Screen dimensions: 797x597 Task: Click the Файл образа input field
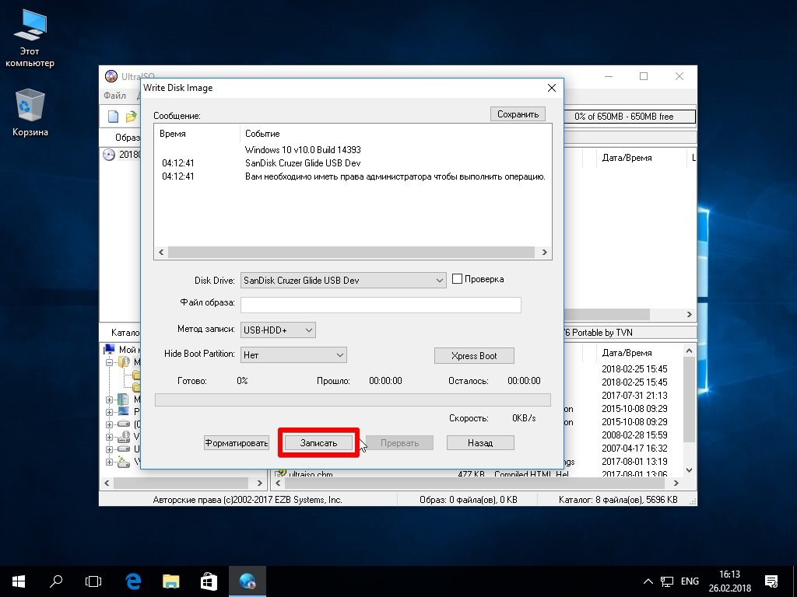[x=381, y=305]
